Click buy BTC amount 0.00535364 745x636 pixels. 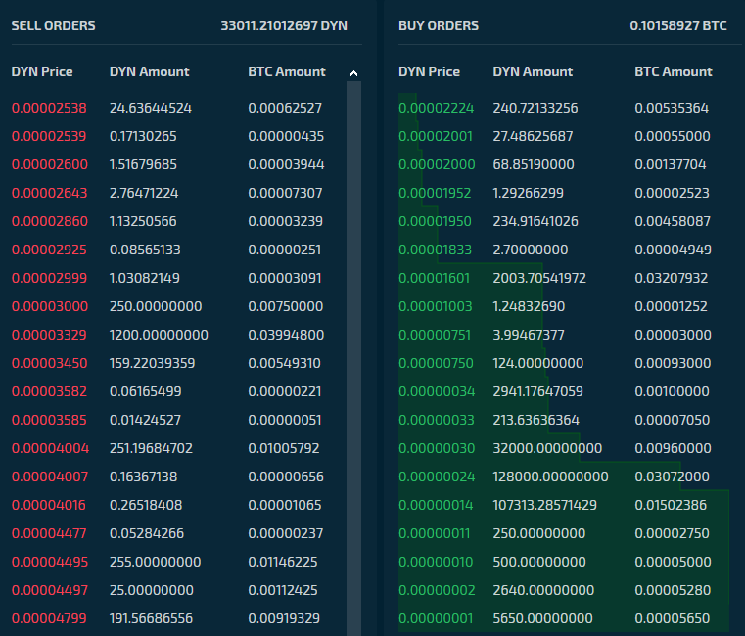click(672, 108)
